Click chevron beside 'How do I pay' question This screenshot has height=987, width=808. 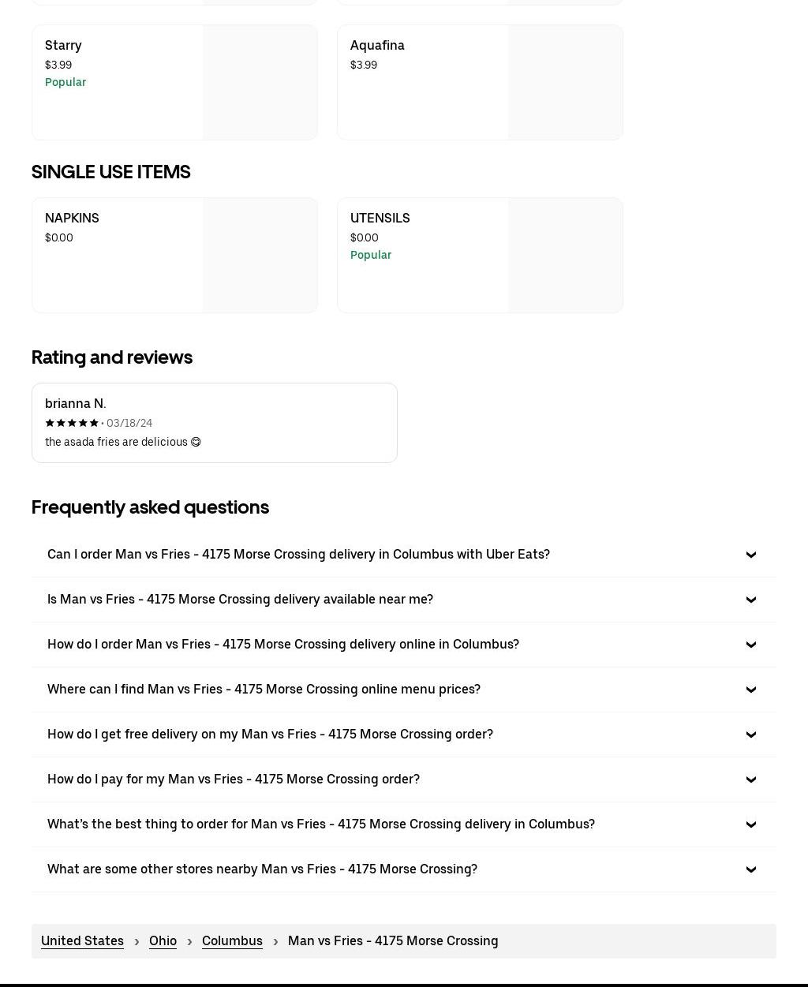[750, 780]
